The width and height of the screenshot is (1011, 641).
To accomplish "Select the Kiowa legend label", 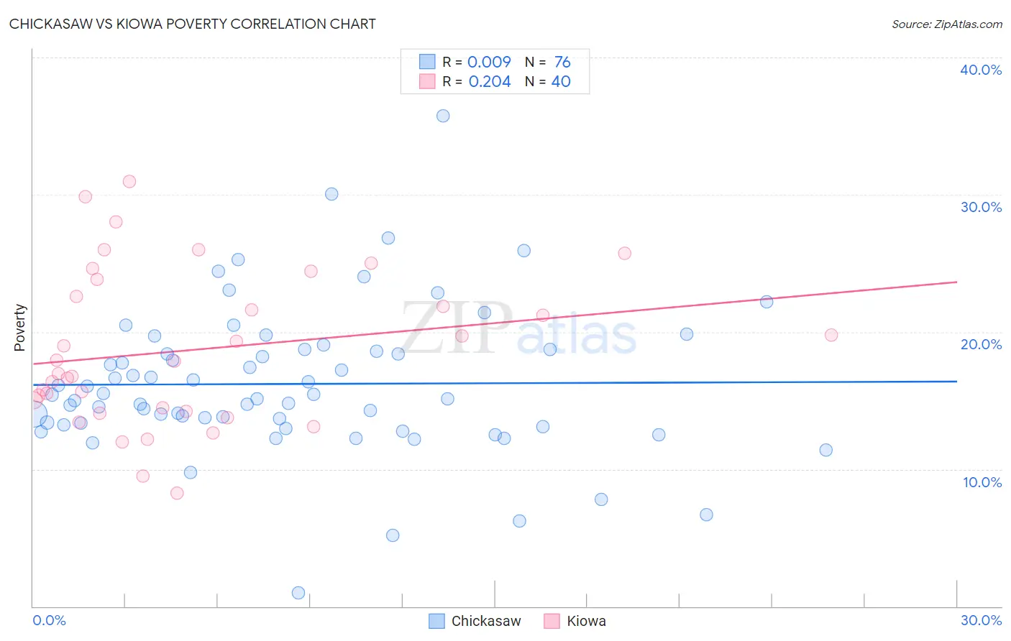I will pos(586,622).
